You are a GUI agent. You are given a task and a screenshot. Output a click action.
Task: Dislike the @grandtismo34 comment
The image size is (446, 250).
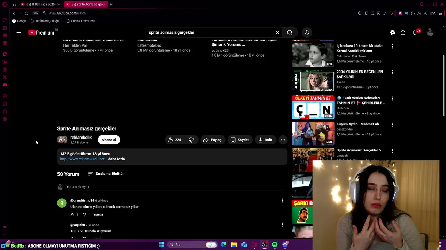84,215
